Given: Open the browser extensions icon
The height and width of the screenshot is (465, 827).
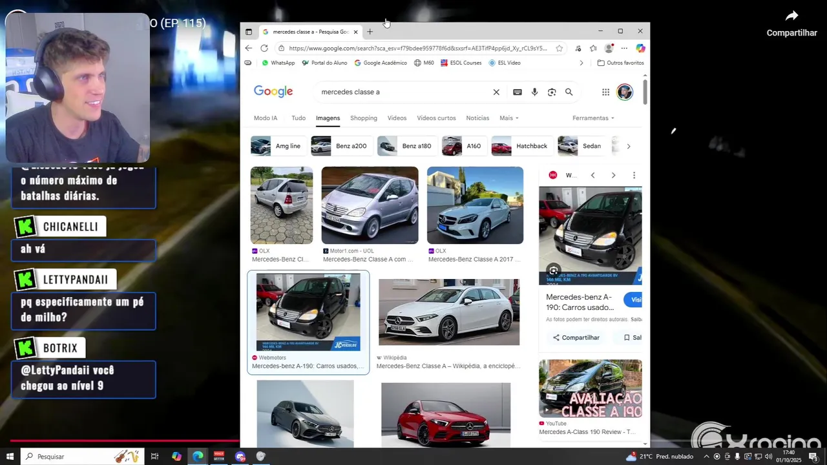Looking at the screenshot, I should (x=578, y=48).
